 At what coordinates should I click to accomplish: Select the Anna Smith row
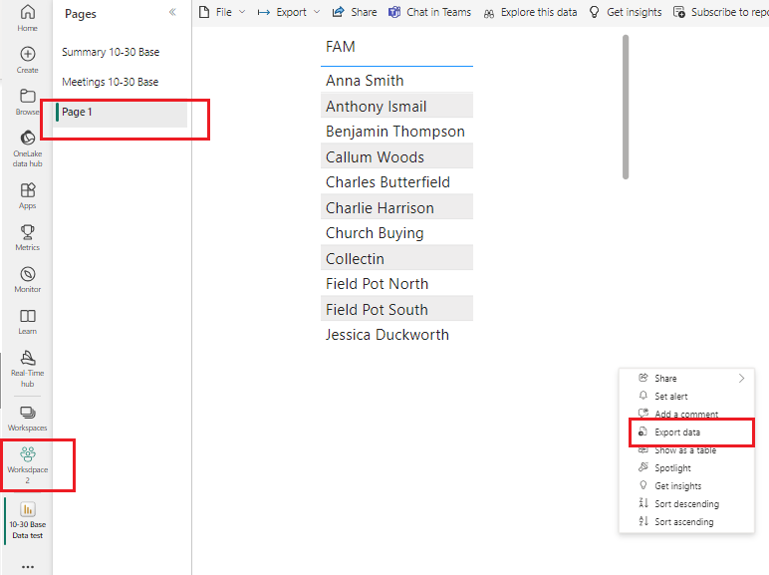pos(396,81)
